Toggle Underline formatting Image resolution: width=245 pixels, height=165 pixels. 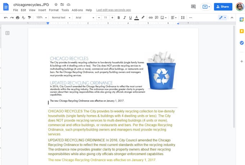click(x=130, y=17)
